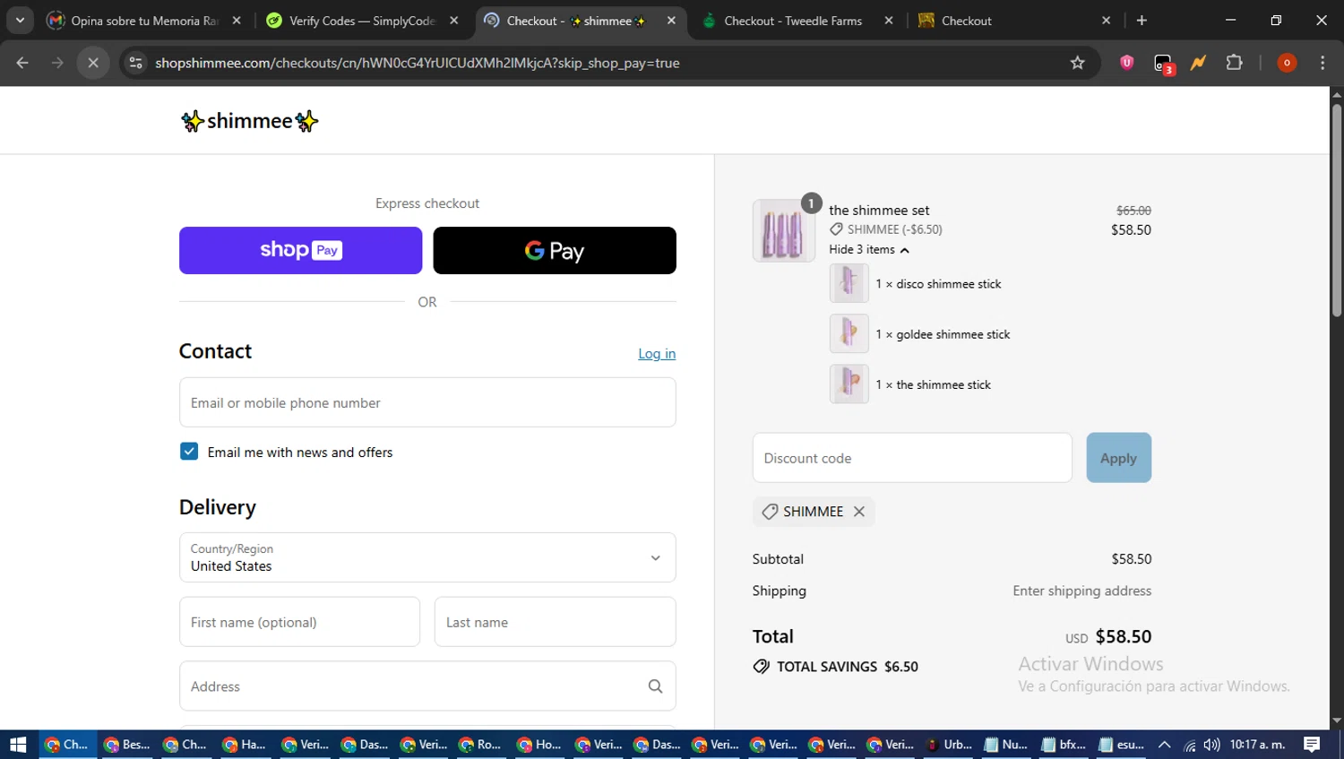Go forward in browser history
This screenshot has width=1344, height=759.
tap(57, 63)
